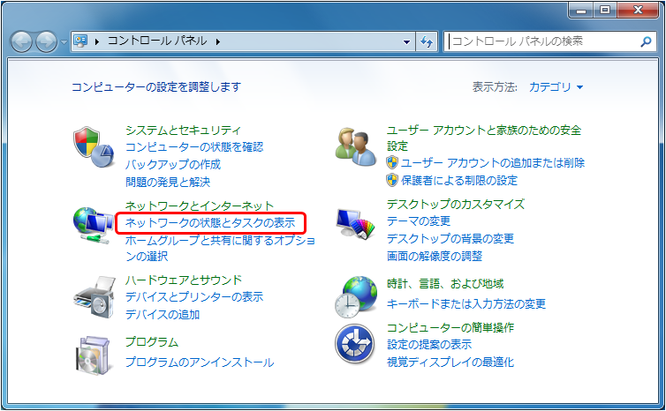Click the Hardware and Sound printer icon
666x411 pixels.
pos(95,297)
